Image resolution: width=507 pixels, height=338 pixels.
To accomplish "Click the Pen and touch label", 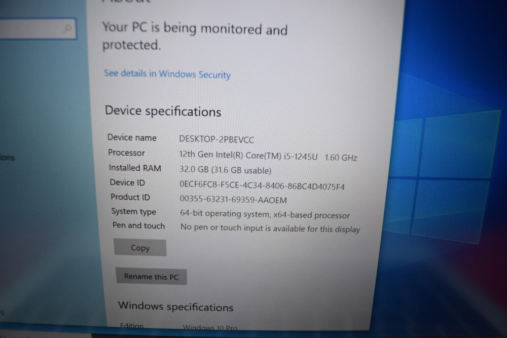I will 138,226.
